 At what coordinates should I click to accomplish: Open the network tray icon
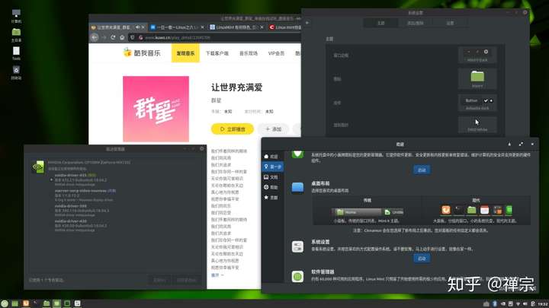click(518, 303)
